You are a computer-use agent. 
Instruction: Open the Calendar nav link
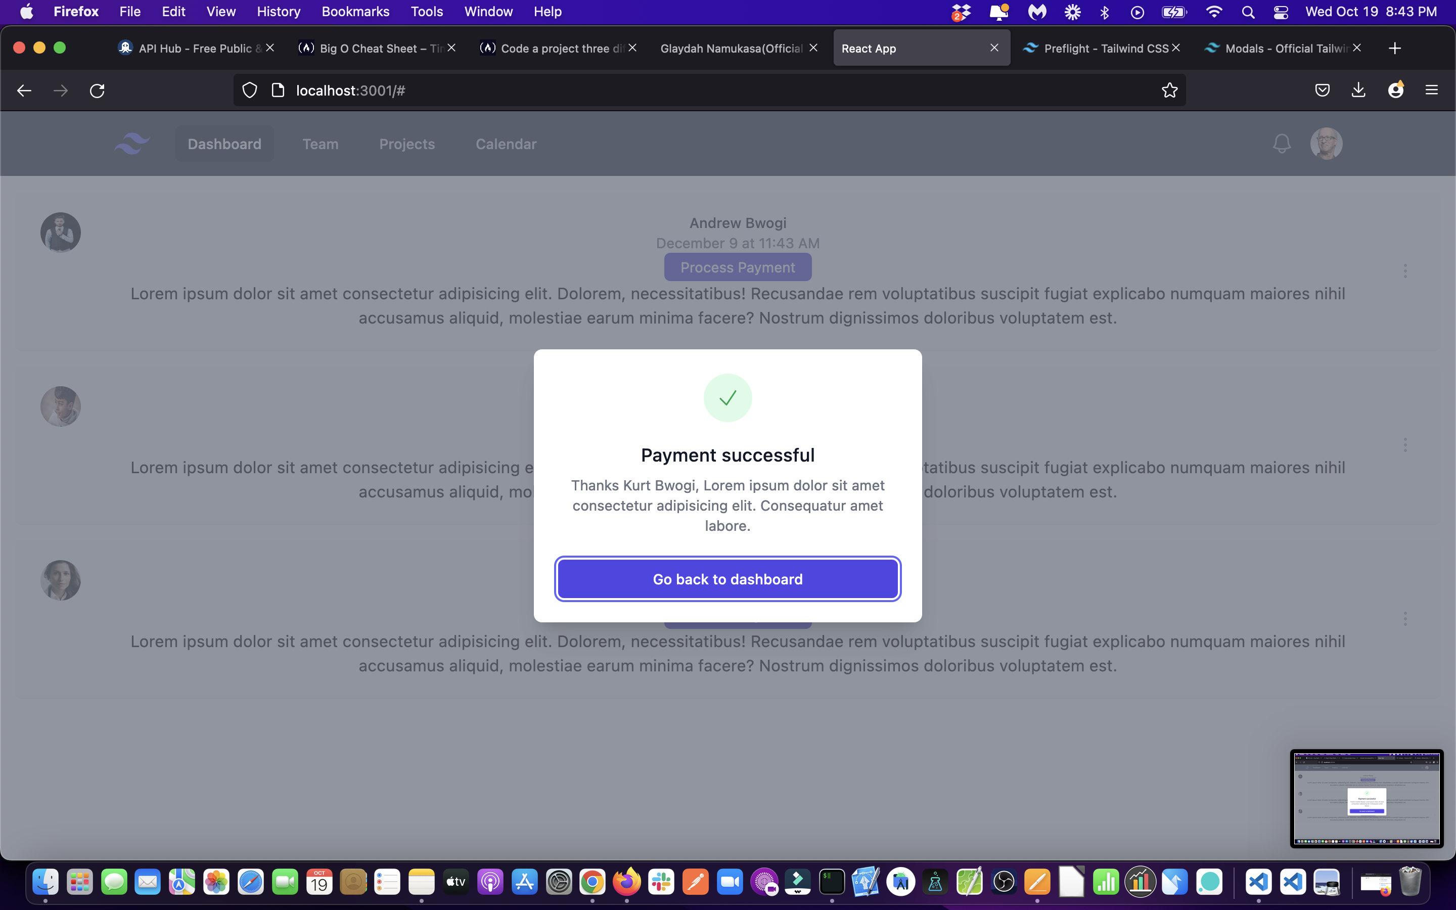pyautogui.click(x=506, y=144)
